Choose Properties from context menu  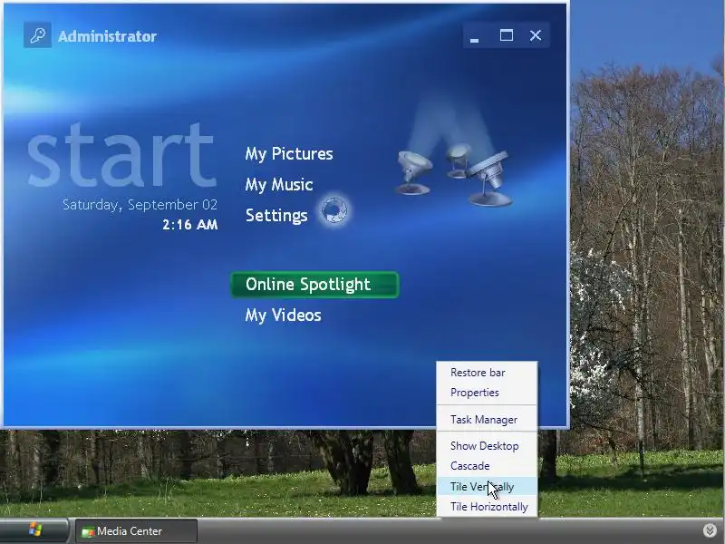[487, 393]
